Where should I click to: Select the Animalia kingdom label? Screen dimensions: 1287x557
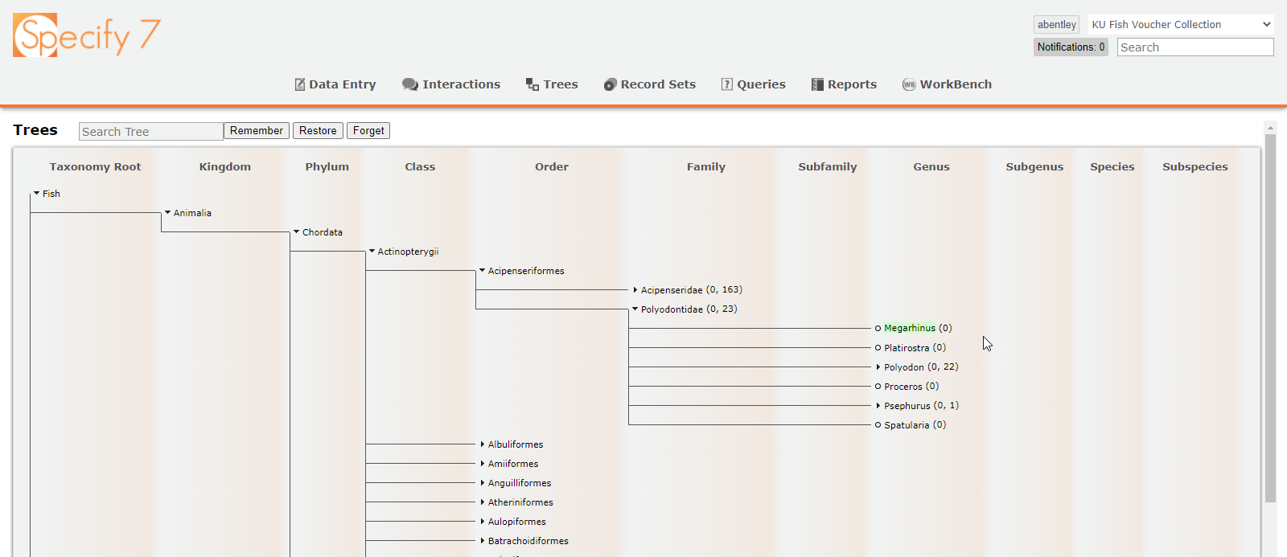[192, 213]
